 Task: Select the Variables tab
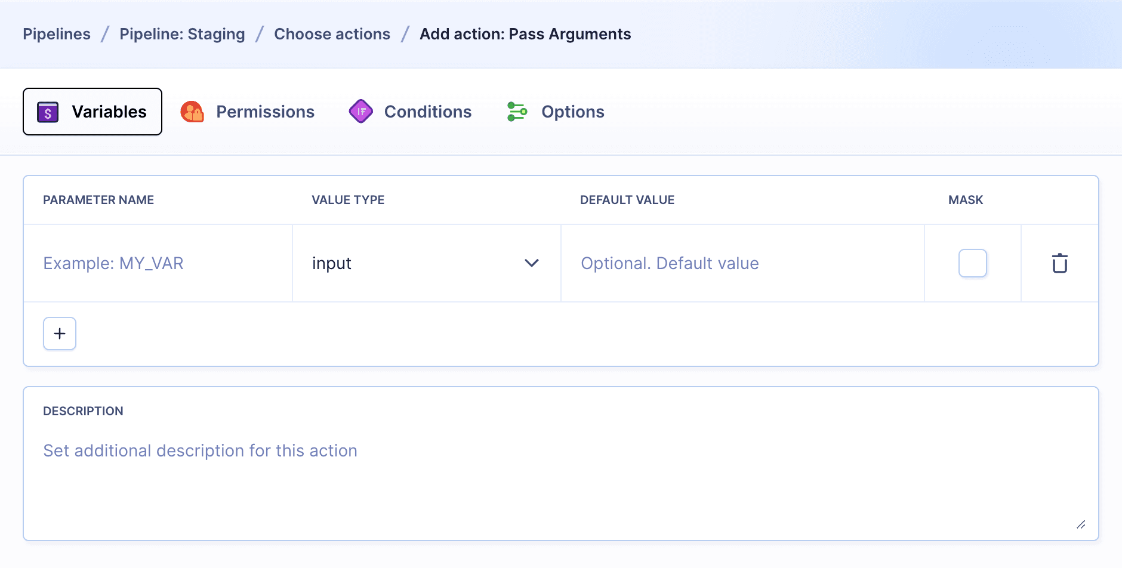point(109,111)
